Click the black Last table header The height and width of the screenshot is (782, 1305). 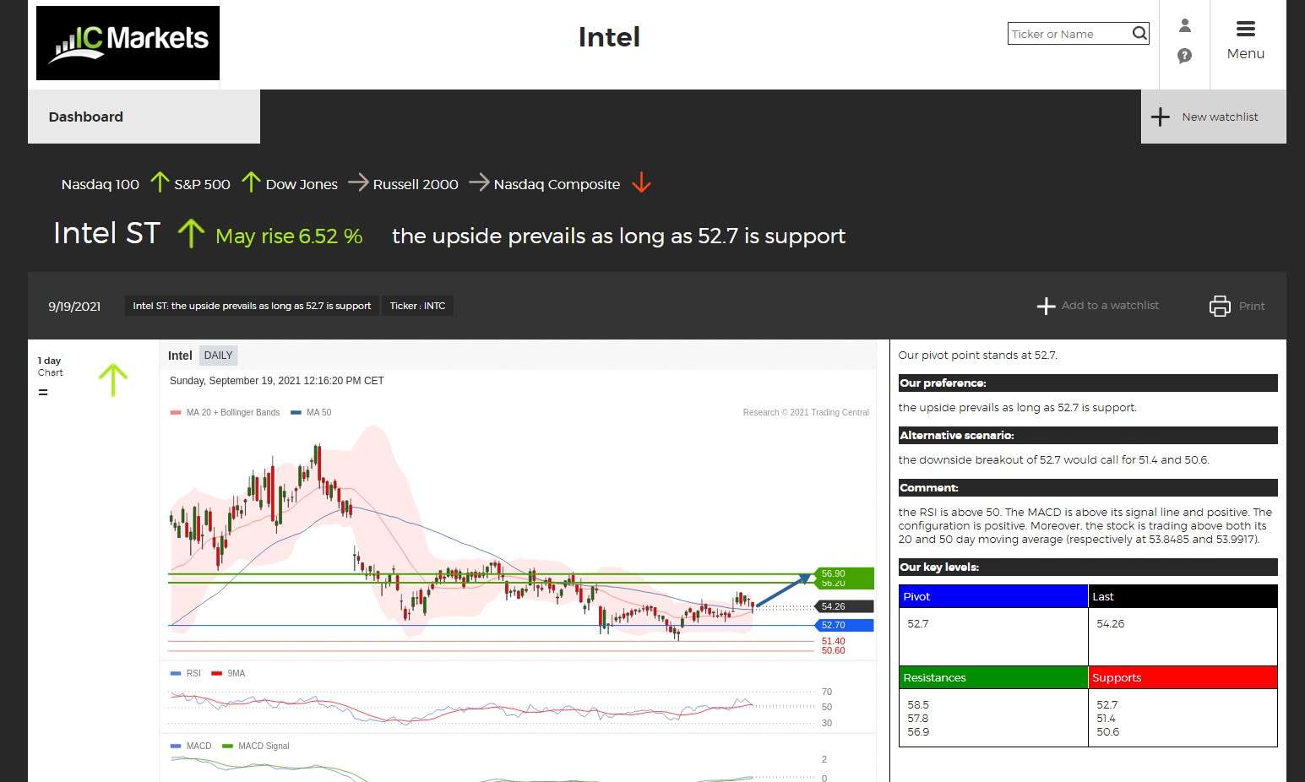(x=1183, y=596)
